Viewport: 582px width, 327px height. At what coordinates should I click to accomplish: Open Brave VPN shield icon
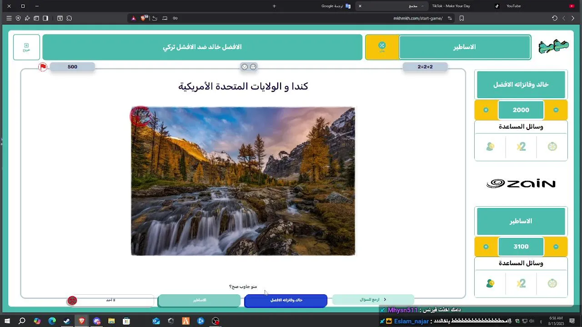(18, 18)
